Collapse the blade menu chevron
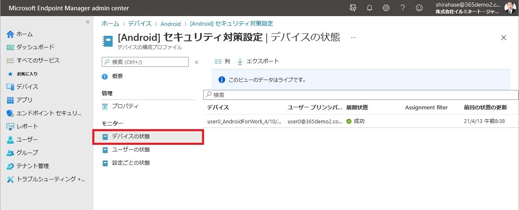Screen dimensions: 519x210 click(197, 62)
